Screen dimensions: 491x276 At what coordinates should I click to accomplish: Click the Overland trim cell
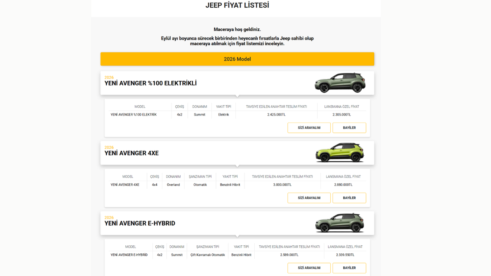(173, 185)
